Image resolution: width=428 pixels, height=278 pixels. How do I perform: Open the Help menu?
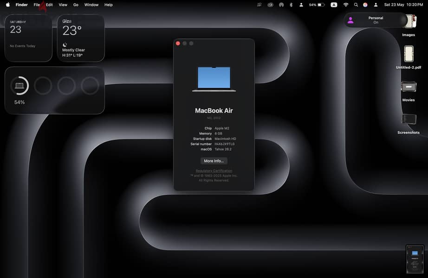(108, 5)
